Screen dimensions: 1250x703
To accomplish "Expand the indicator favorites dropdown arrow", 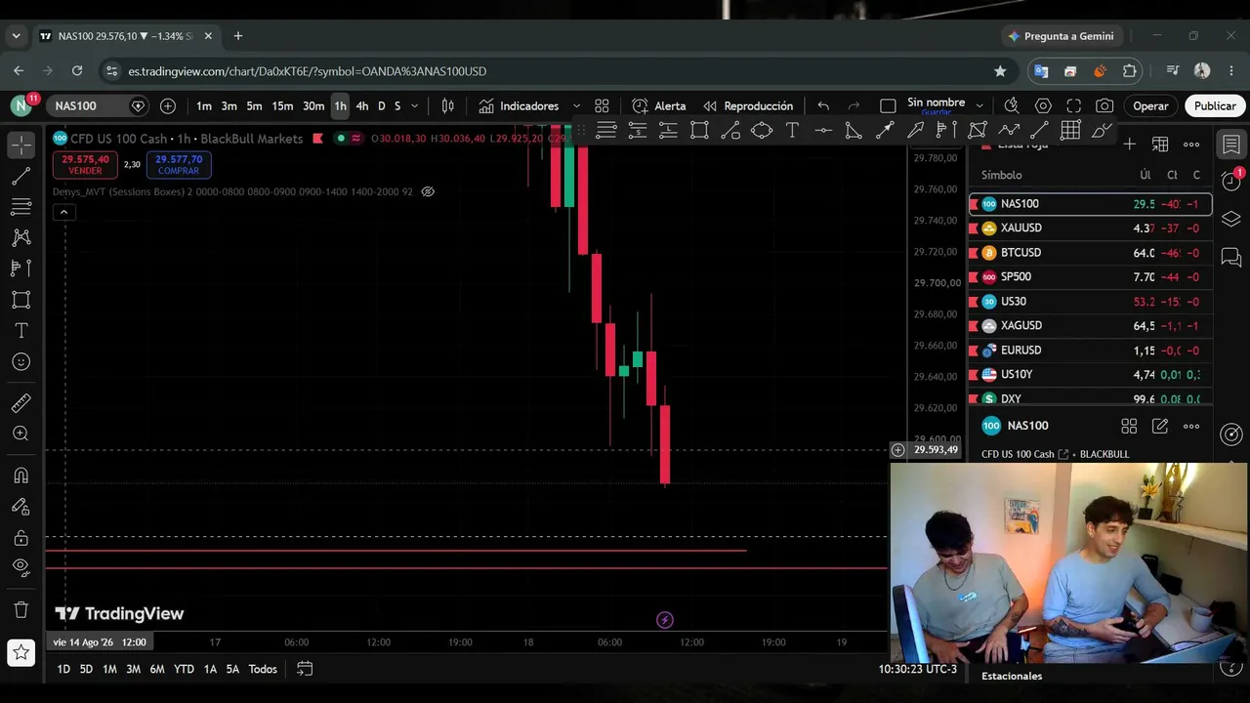I will pos(576,105).
